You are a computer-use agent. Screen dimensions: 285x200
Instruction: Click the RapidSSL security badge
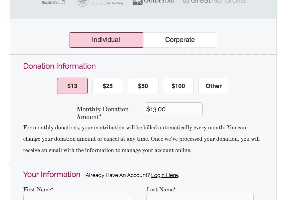coord(53,3)
